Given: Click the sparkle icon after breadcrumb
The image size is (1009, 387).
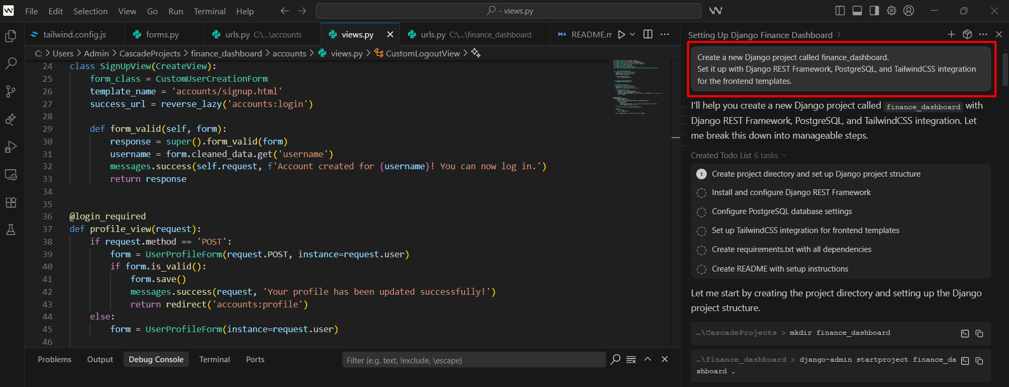Looking at the screenshot, I should (x=476, y=53).
